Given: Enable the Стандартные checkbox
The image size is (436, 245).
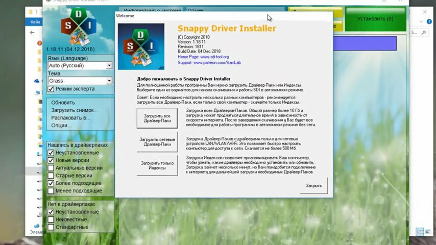Looking at the screenshot, I should pos(51,227).
